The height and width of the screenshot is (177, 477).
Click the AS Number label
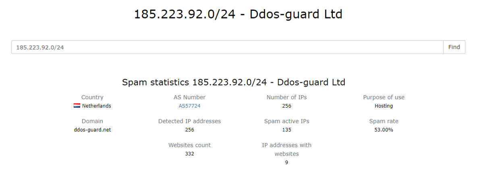point(189,97)
